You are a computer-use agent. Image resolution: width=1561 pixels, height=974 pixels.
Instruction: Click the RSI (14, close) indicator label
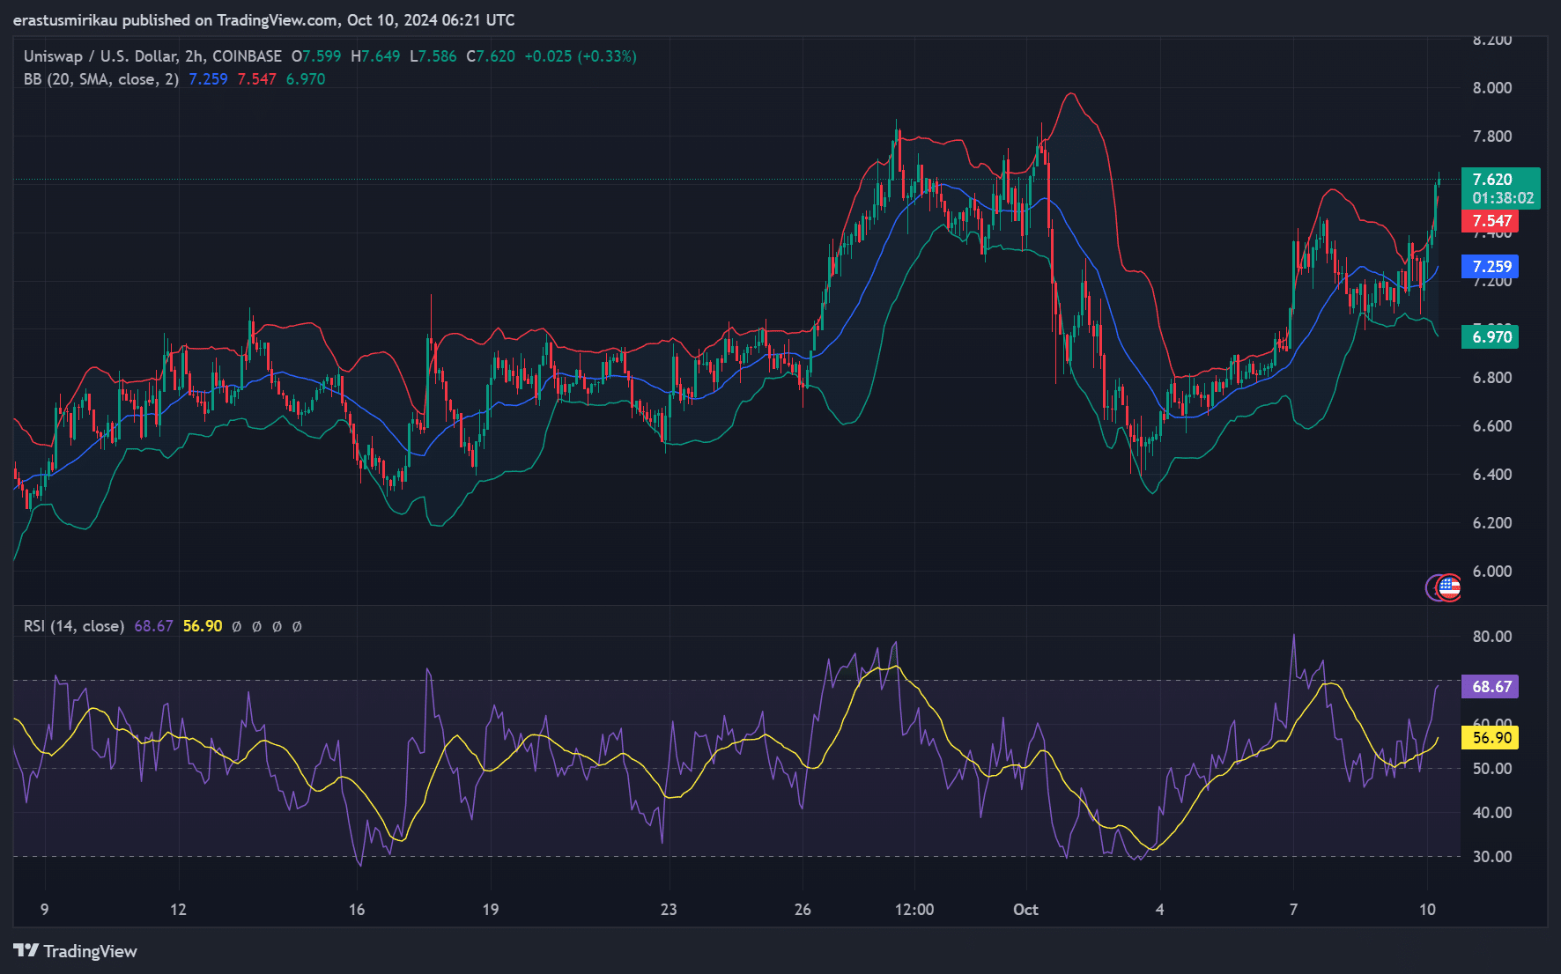tap(74, 626)
